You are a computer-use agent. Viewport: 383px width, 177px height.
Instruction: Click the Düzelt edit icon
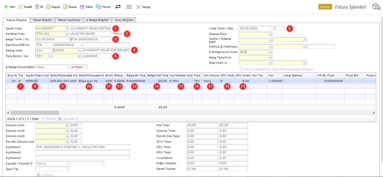pos(21,7)
